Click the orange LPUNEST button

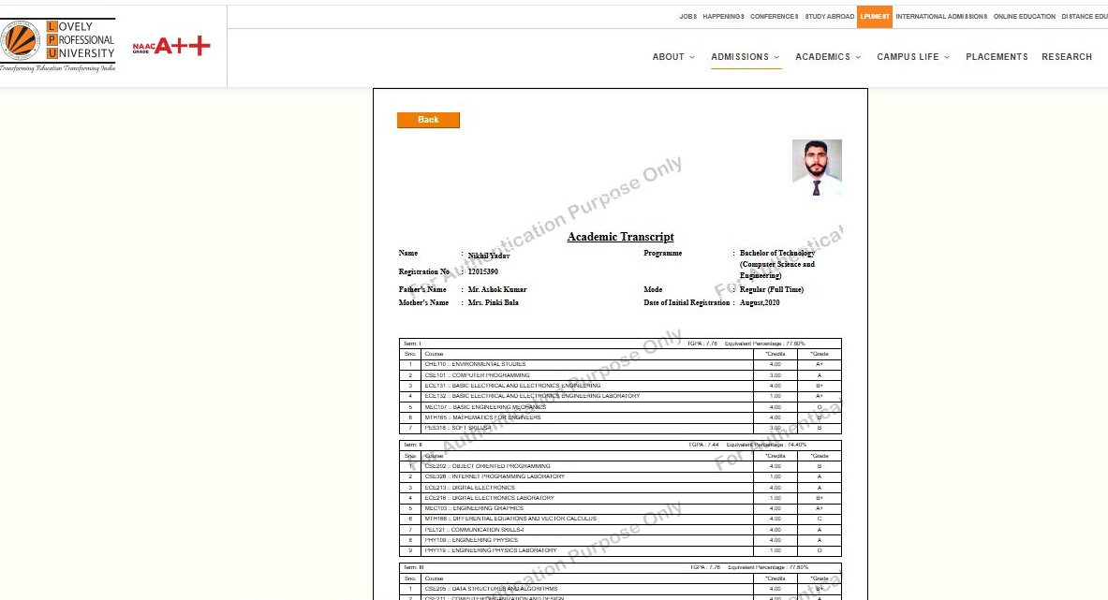[875, 16]
